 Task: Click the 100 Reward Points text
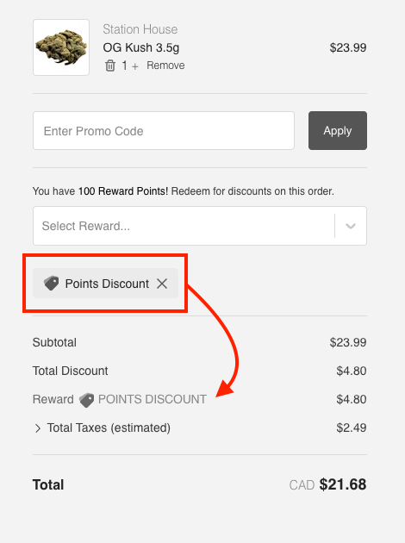[x=123, y=191]
